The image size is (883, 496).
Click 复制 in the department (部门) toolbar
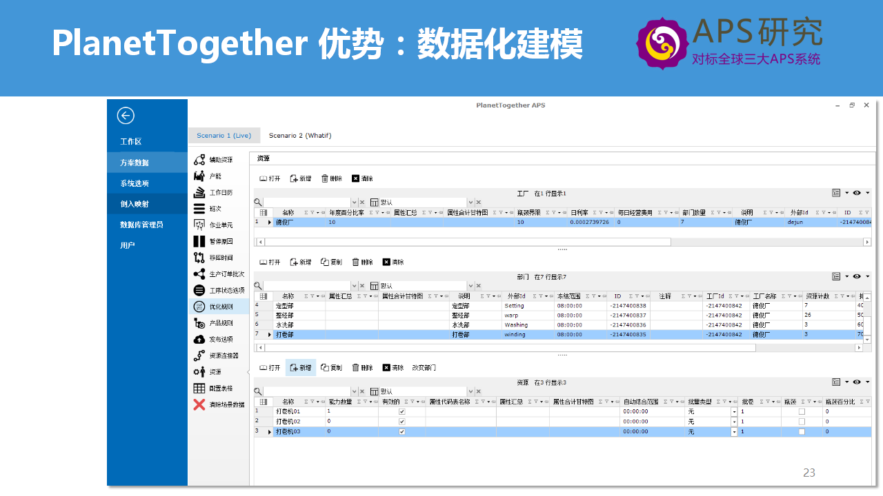(331, 262)
